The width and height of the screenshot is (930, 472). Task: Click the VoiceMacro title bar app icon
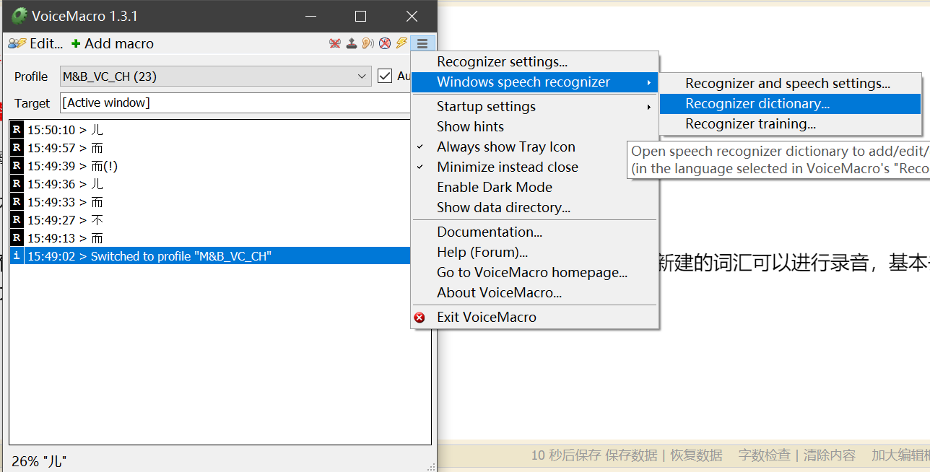19,16
